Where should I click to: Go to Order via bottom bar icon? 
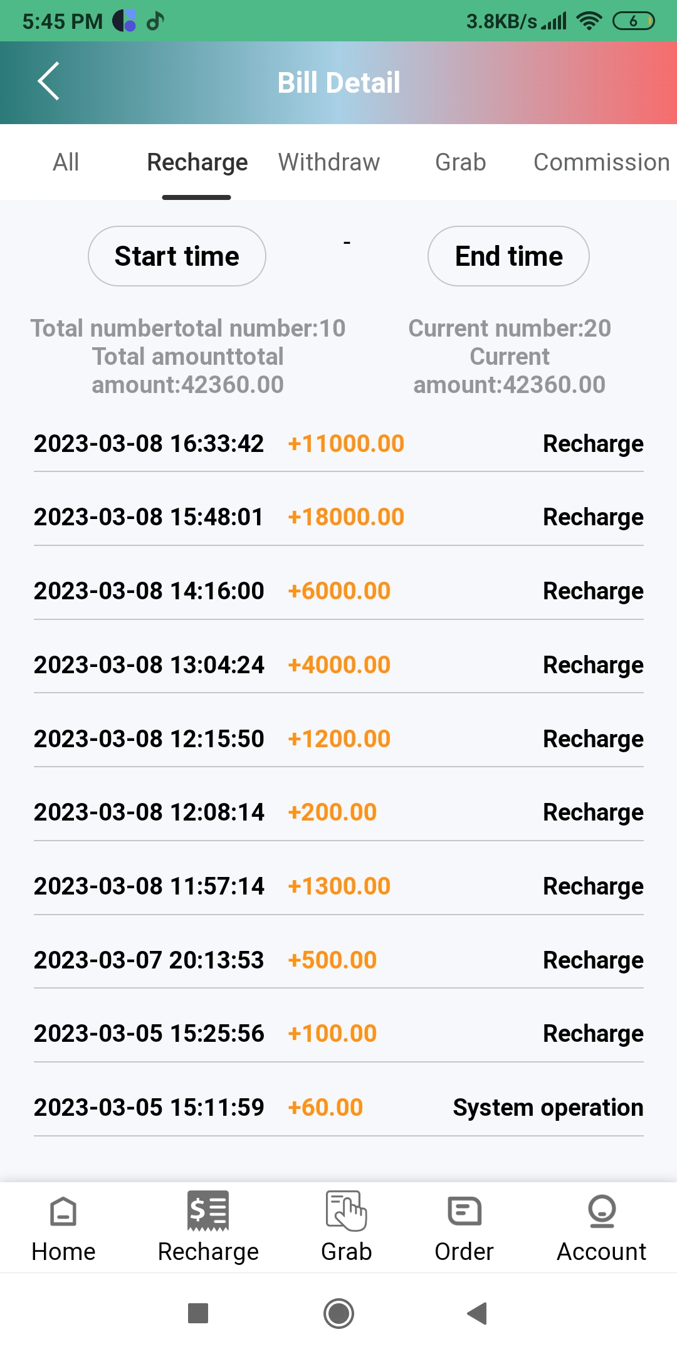coord(464,1211)
